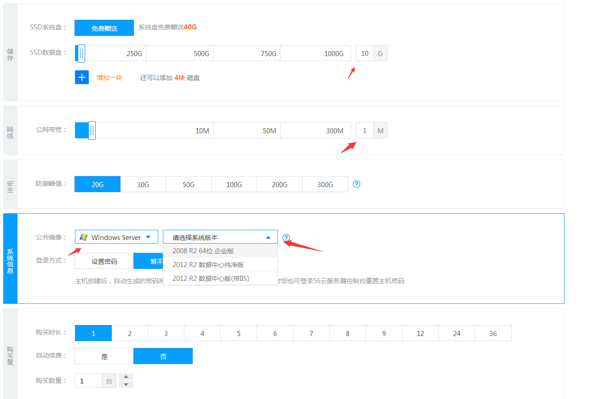Click help icon next to defense peak options
Screen dimensions: 598x399
click(x=356, y=184)
